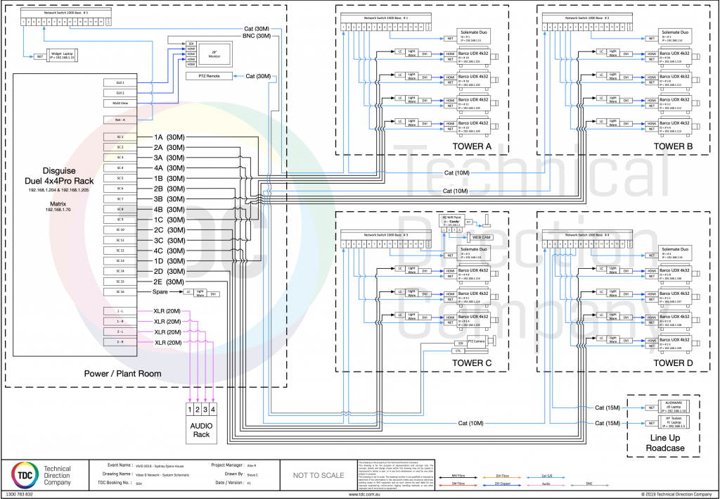The image size is (720, 499).
Task: Click the TOWER D label
Action: 673,363
